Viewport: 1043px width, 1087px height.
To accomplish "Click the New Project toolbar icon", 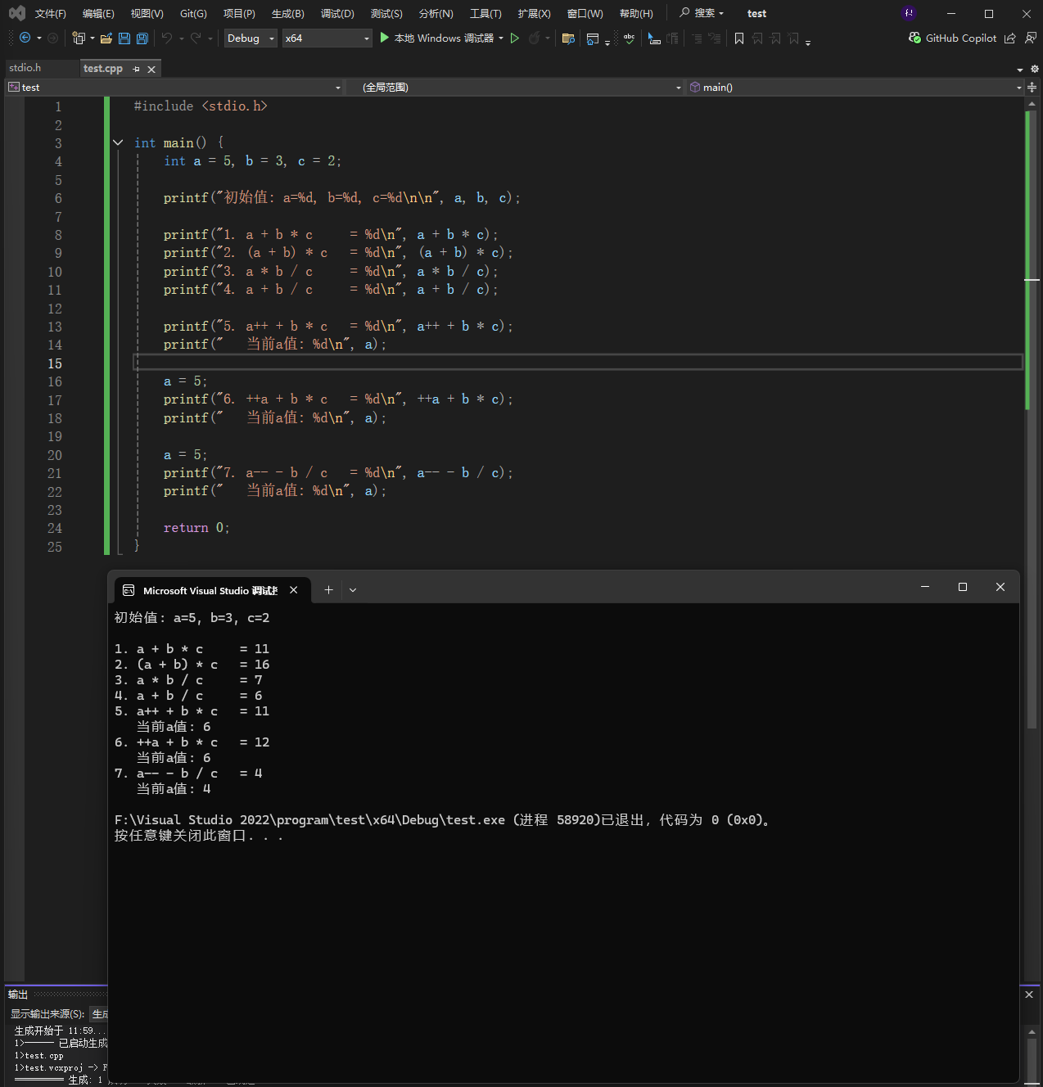I will click(x=79, y=38).
